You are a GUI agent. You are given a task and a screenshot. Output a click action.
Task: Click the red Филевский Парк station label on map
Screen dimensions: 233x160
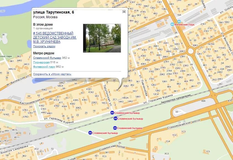click(184, 25)
